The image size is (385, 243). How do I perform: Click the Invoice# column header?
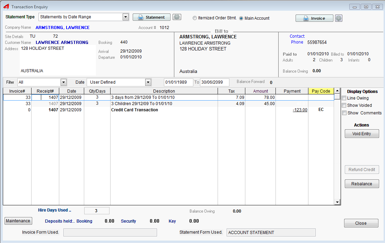(17, 91)
